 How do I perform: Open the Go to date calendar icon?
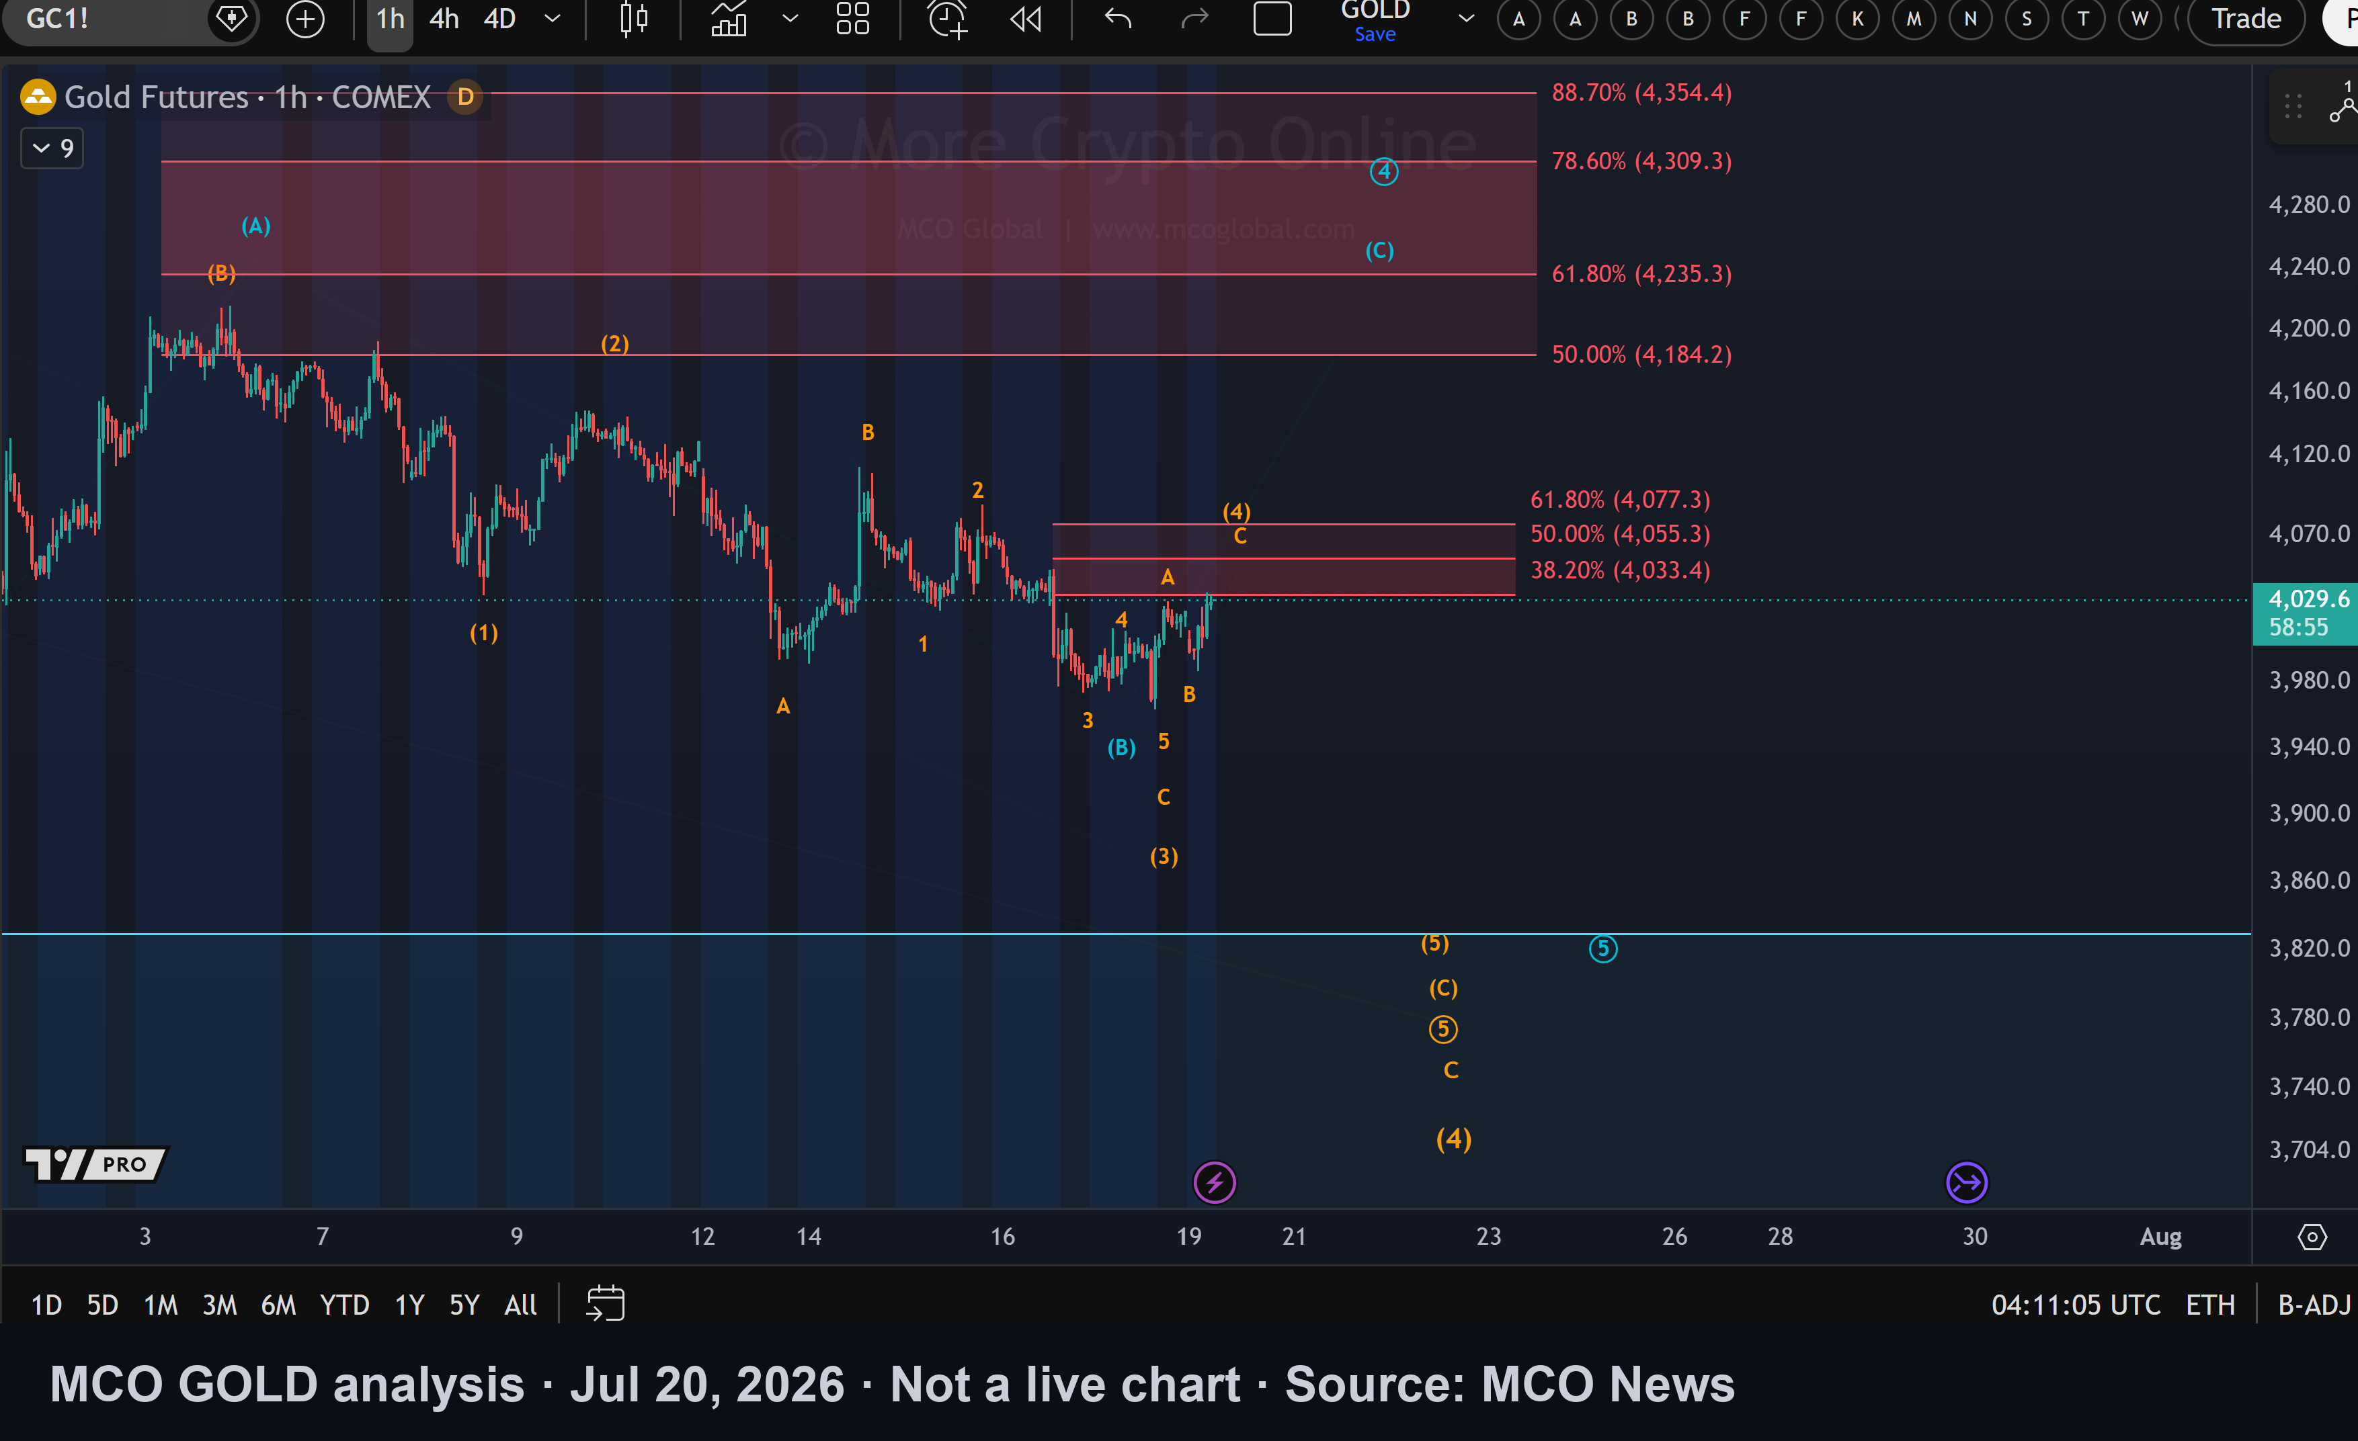point(605,1303)
